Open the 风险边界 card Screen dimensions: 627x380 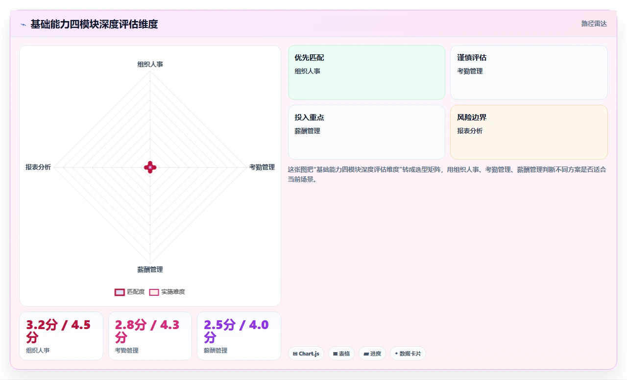click(529, 132)
